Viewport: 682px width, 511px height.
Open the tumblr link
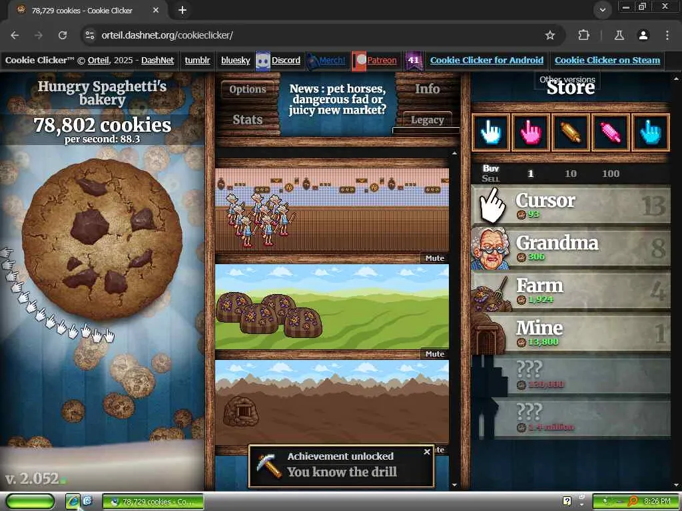click(x=197, y=61)
